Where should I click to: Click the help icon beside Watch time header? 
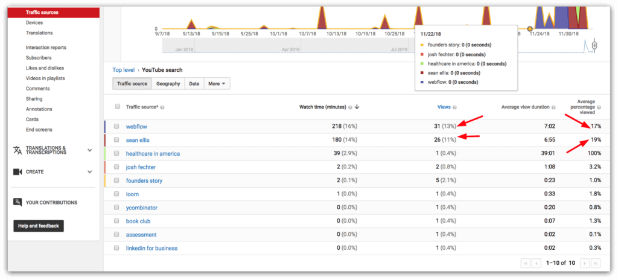coord(350,107)
